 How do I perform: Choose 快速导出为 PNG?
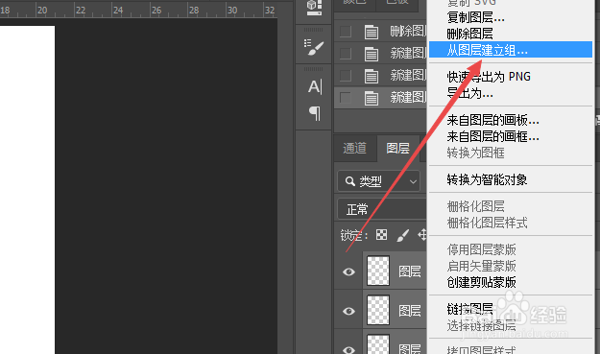489,77
